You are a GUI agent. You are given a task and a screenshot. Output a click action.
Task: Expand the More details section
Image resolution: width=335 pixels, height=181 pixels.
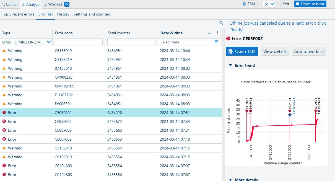tap(230, 180)
